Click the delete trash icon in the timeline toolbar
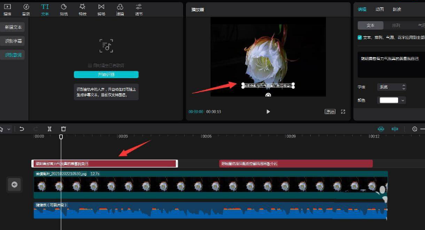 (63, 129)
